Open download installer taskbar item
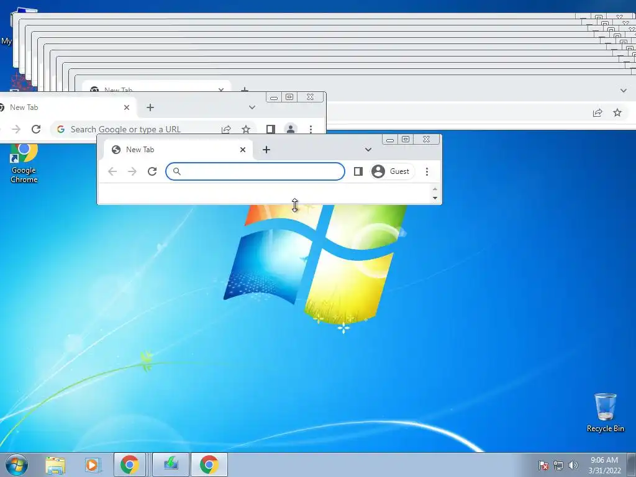Viewport: 636px width, 477px height. click(x=171, y=465)
